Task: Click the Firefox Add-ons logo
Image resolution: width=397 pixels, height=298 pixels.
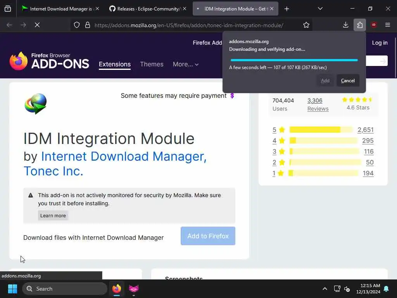Action: pyautogui.click(x=49, y=61)
